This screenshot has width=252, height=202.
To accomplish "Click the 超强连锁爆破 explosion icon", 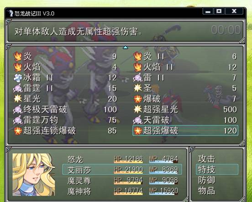I will (18, 131).
